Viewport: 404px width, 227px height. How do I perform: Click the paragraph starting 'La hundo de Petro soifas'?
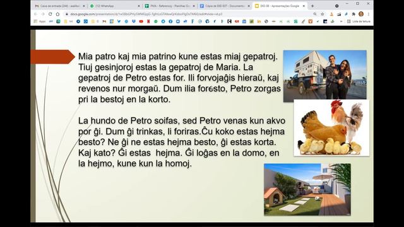click(182, 142)
